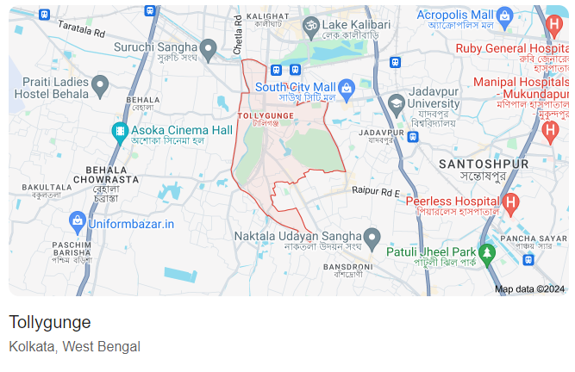
Task: Select the Praiti Ladies Hostel Behala pin
Action: pos(100,86)
